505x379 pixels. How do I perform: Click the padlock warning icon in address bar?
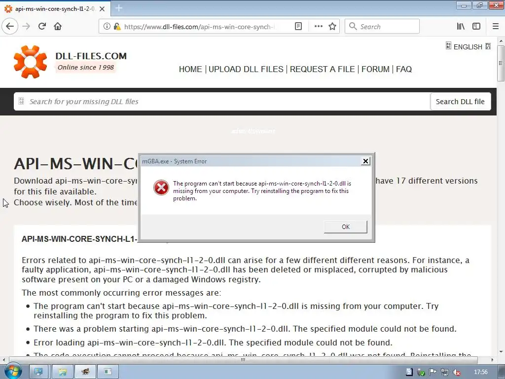[x=117, y=27]
